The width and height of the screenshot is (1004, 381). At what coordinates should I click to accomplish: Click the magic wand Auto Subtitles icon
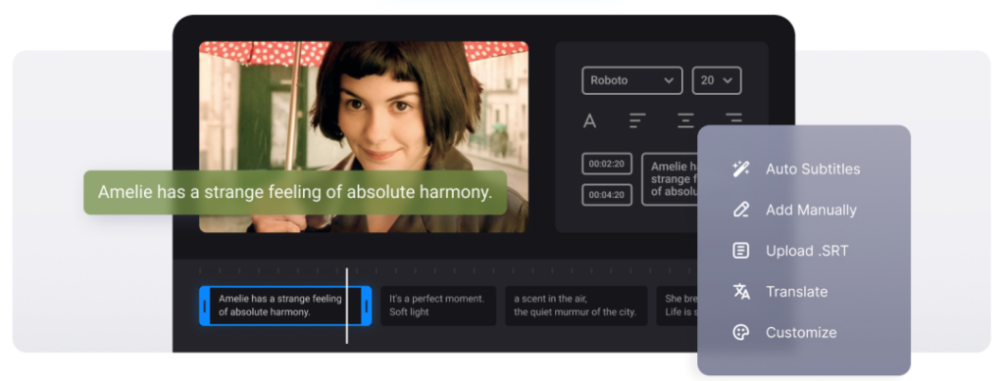pyautogui.click(x=741, y=168)
